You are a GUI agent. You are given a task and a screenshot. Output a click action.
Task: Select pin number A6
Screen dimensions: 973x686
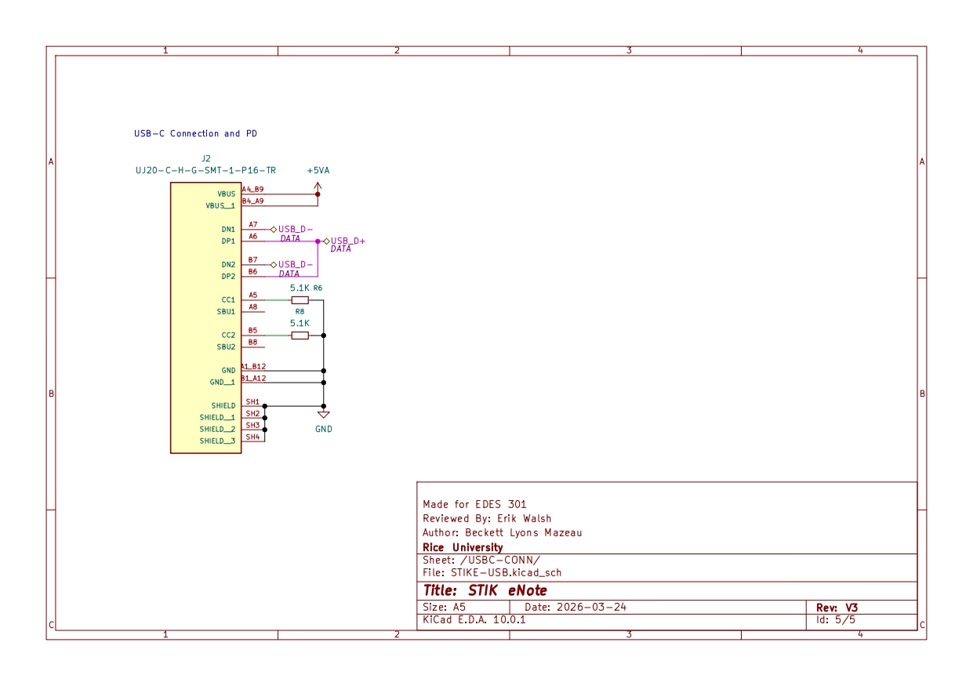[x=252, y=236]
